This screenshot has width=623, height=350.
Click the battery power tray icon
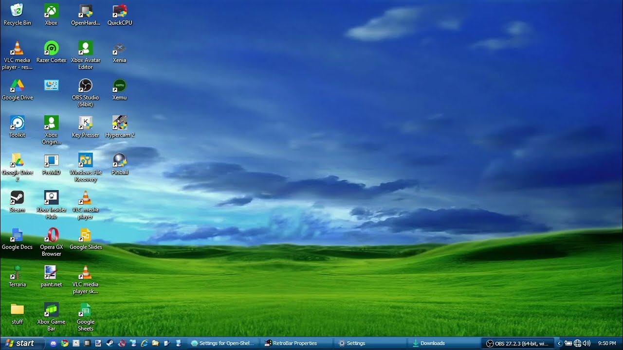pyautogui.click(x=568, y=343)
